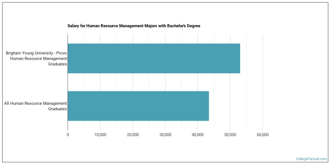Select the 40,000 tick label
This screenshot has height=165, width=331.
point(198,134)
